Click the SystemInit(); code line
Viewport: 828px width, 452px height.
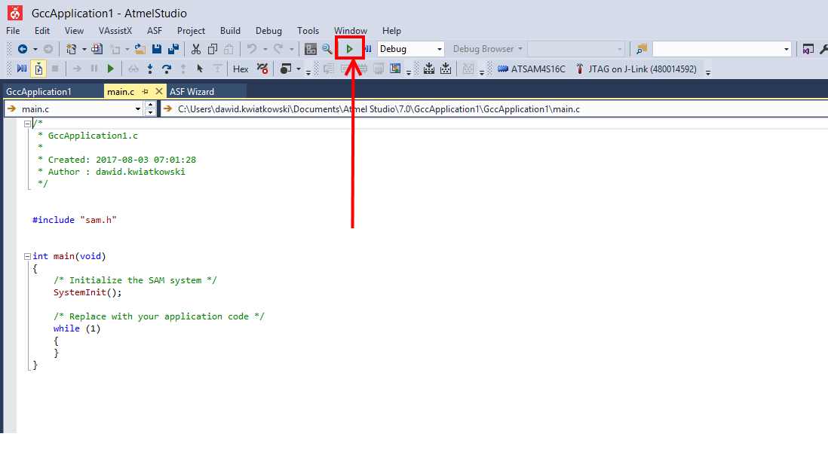pos(87,292)
